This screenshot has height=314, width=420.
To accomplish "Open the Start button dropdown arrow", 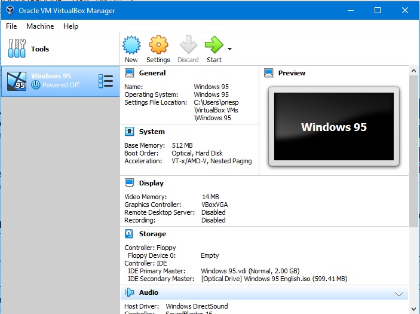I will (x=229, y=49).
